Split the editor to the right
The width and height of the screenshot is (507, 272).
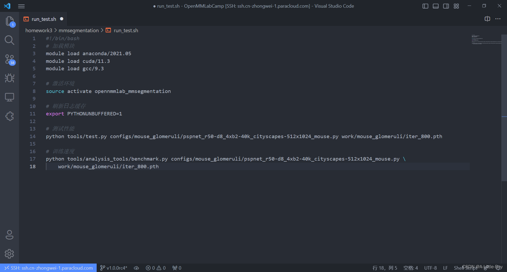[487, 19]
